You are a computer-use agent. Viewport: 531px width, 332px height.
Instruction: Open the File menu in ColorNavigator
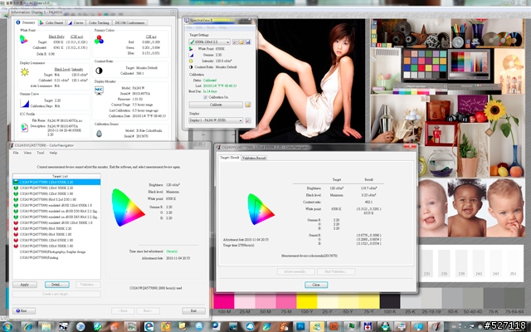[16, 153]
